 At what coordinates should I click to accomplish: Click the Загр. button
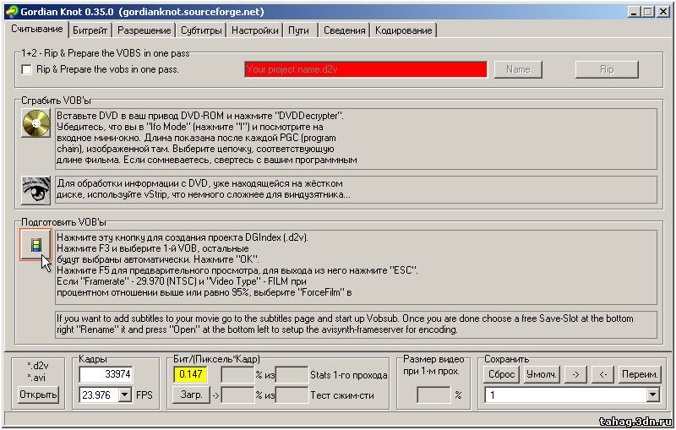[192, 395]
